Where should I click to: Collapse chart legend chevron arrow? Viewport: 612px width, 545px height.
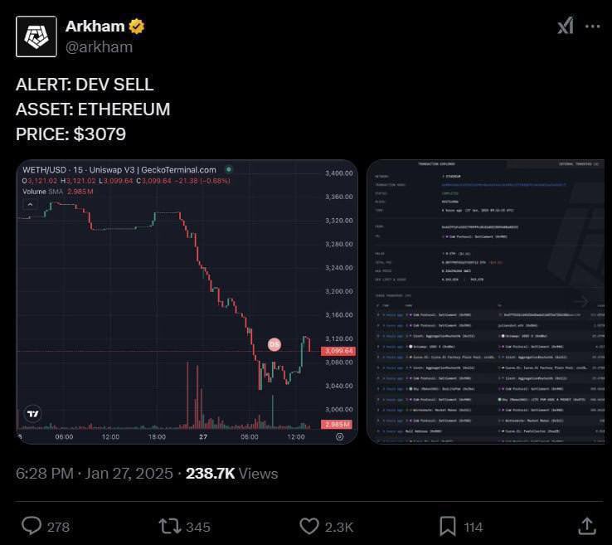click(30, 204)
